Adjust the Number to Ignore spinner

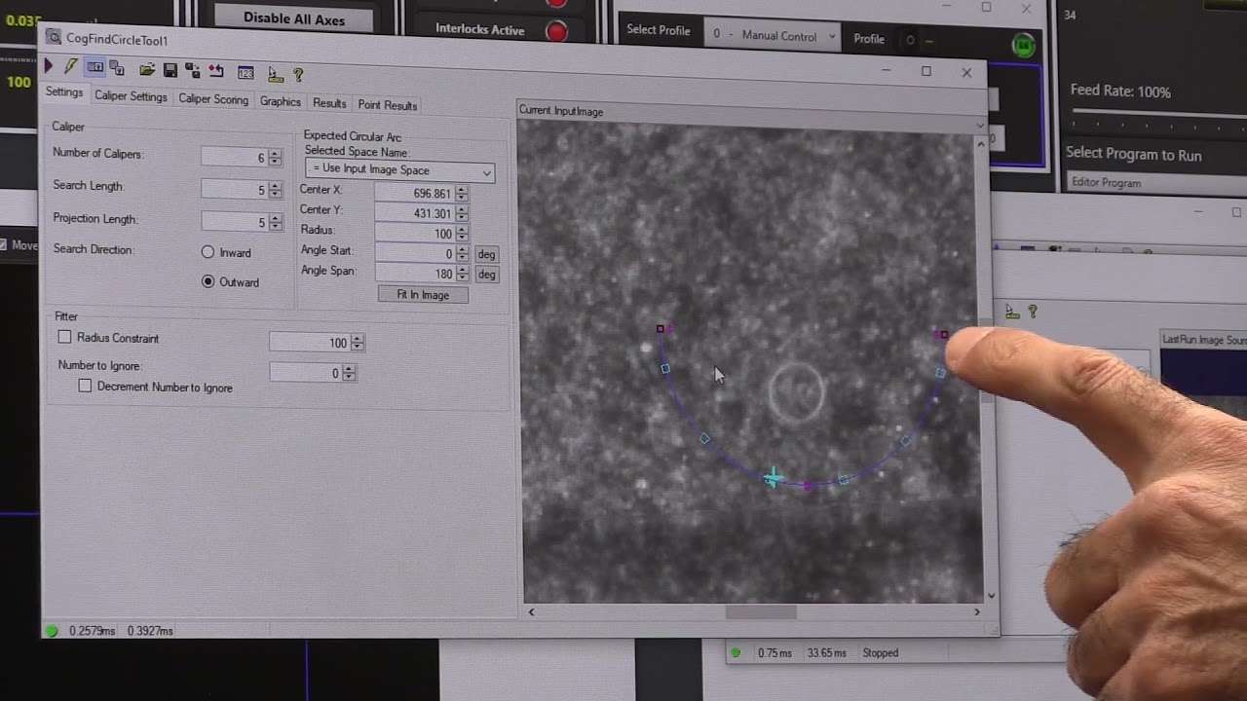click(x=349, y=373)
